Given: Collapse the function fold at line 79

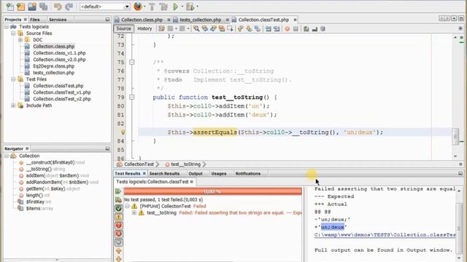Looking at the screenshot, I should 131,97.
